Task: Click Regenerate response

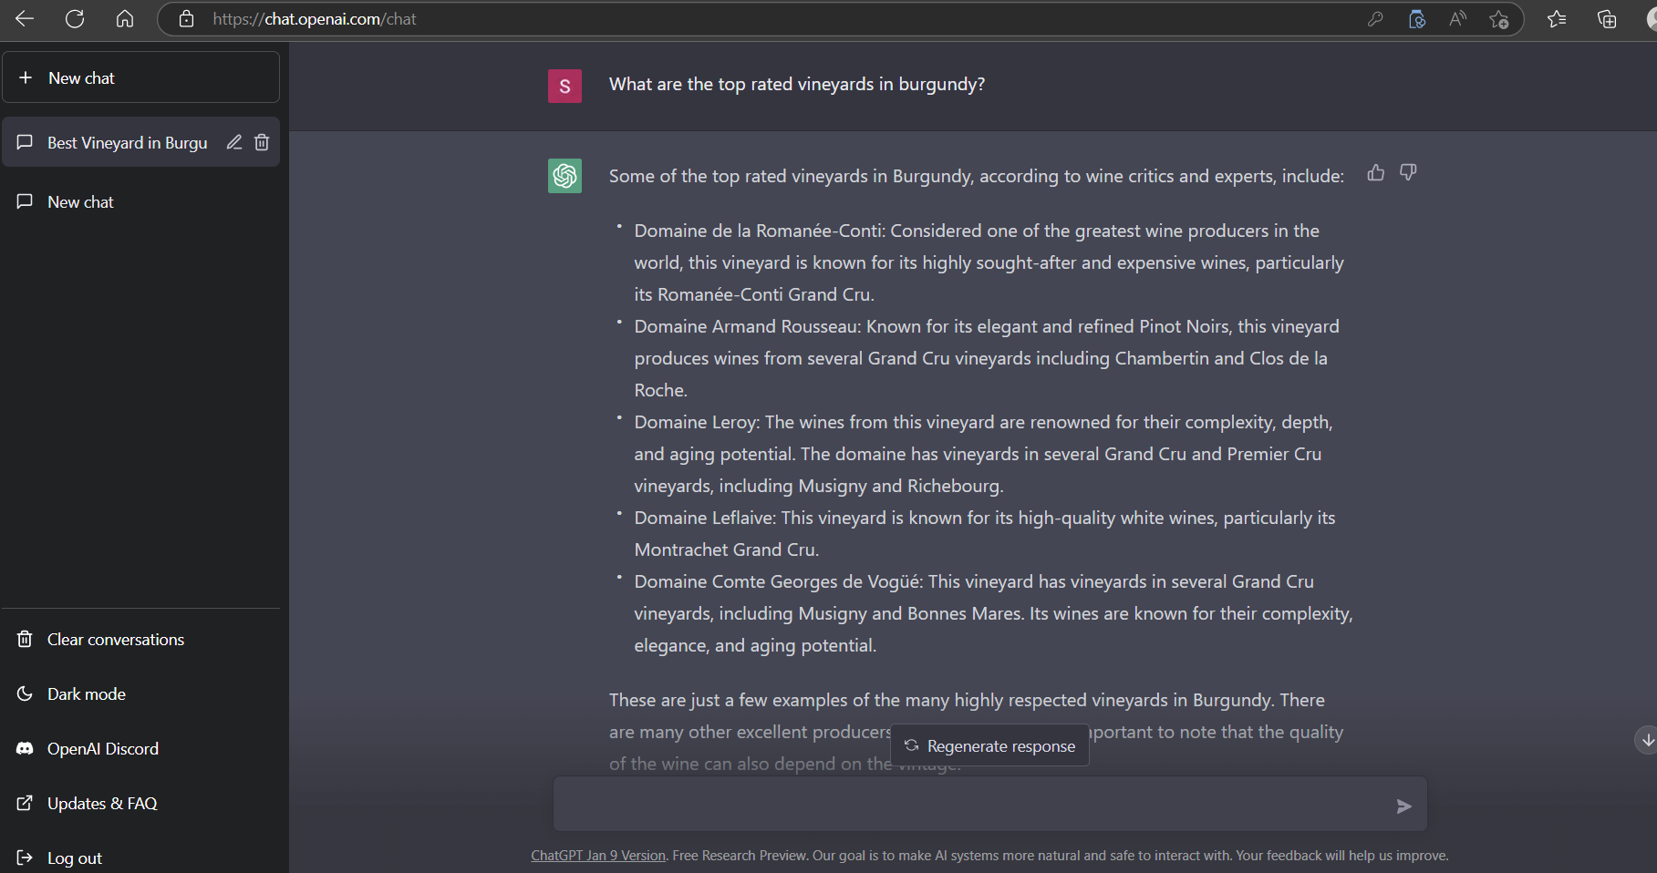Action: pos(989,745)
